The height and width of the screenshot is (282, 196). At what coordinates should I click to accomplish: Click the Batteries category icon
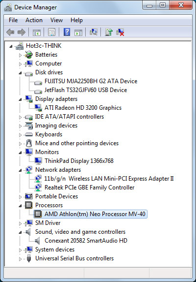(28, 55)
